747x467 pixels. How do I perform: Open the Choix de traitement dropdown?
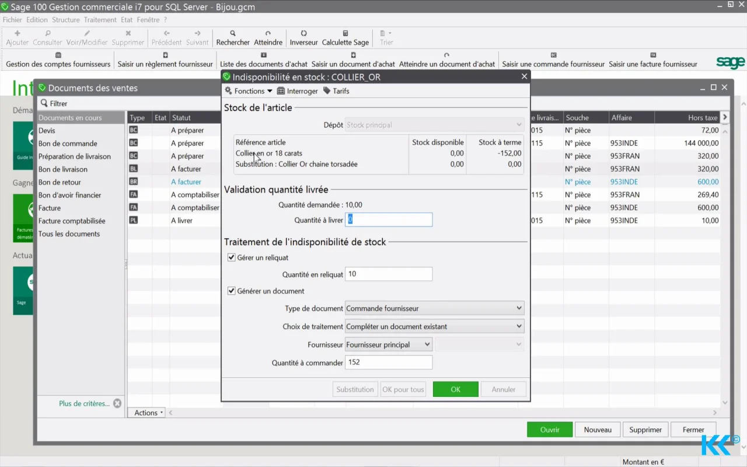pos(434,326)
